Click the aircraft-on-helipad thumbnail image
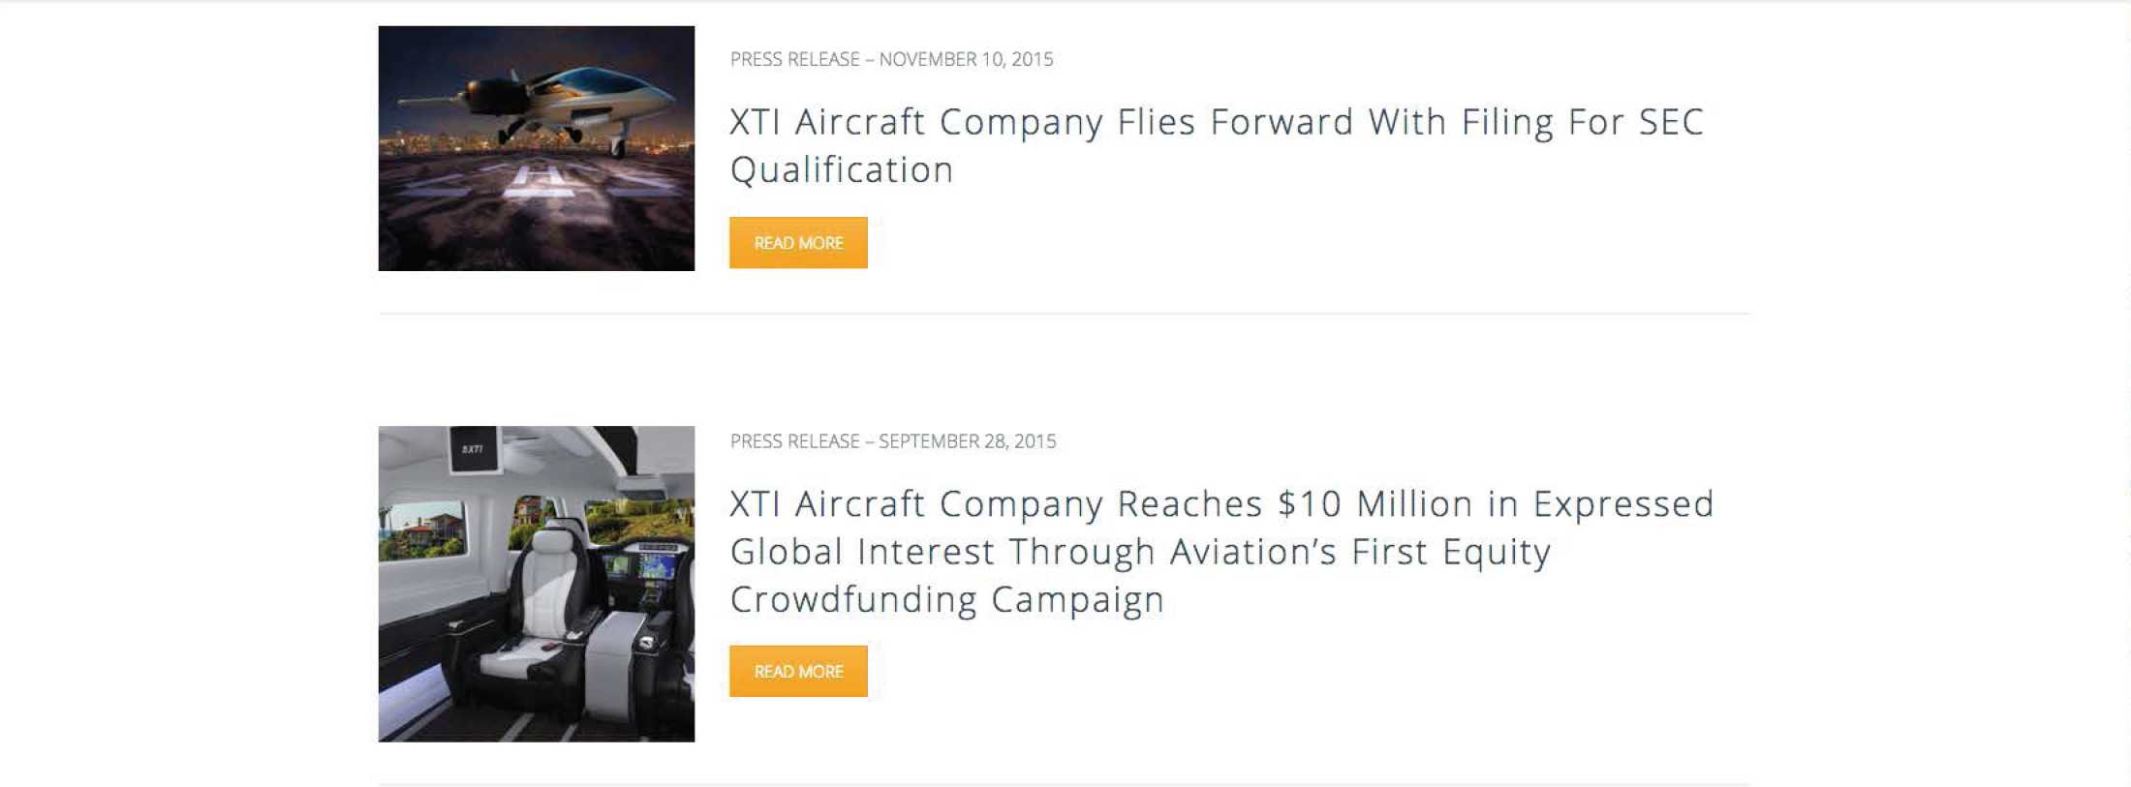Image resolution: width=2131 pixels, height=787 pixels. (536, 148)
